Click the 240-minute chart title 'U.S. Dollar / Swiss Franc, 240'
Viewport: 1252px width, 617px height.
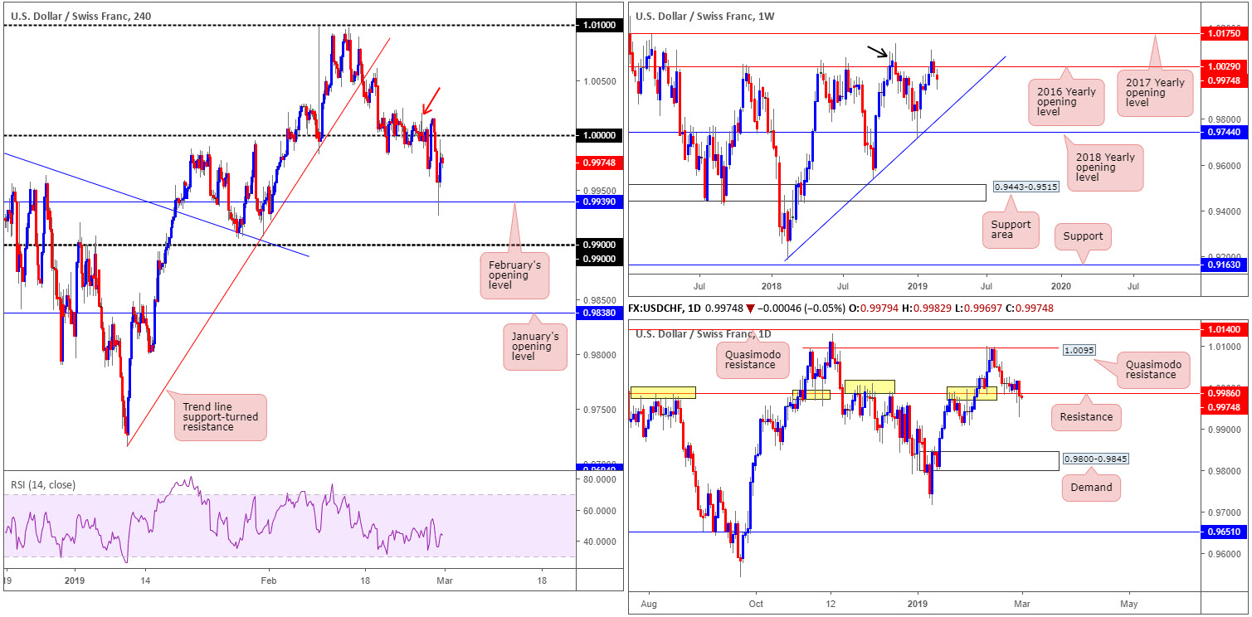(80, 15)
